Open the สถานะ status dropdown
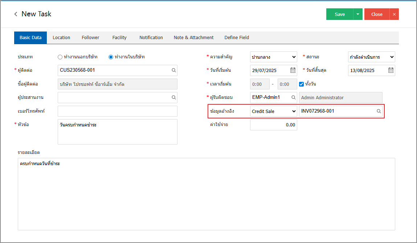Viewport: 417px width, 243px height. (371, 57)
